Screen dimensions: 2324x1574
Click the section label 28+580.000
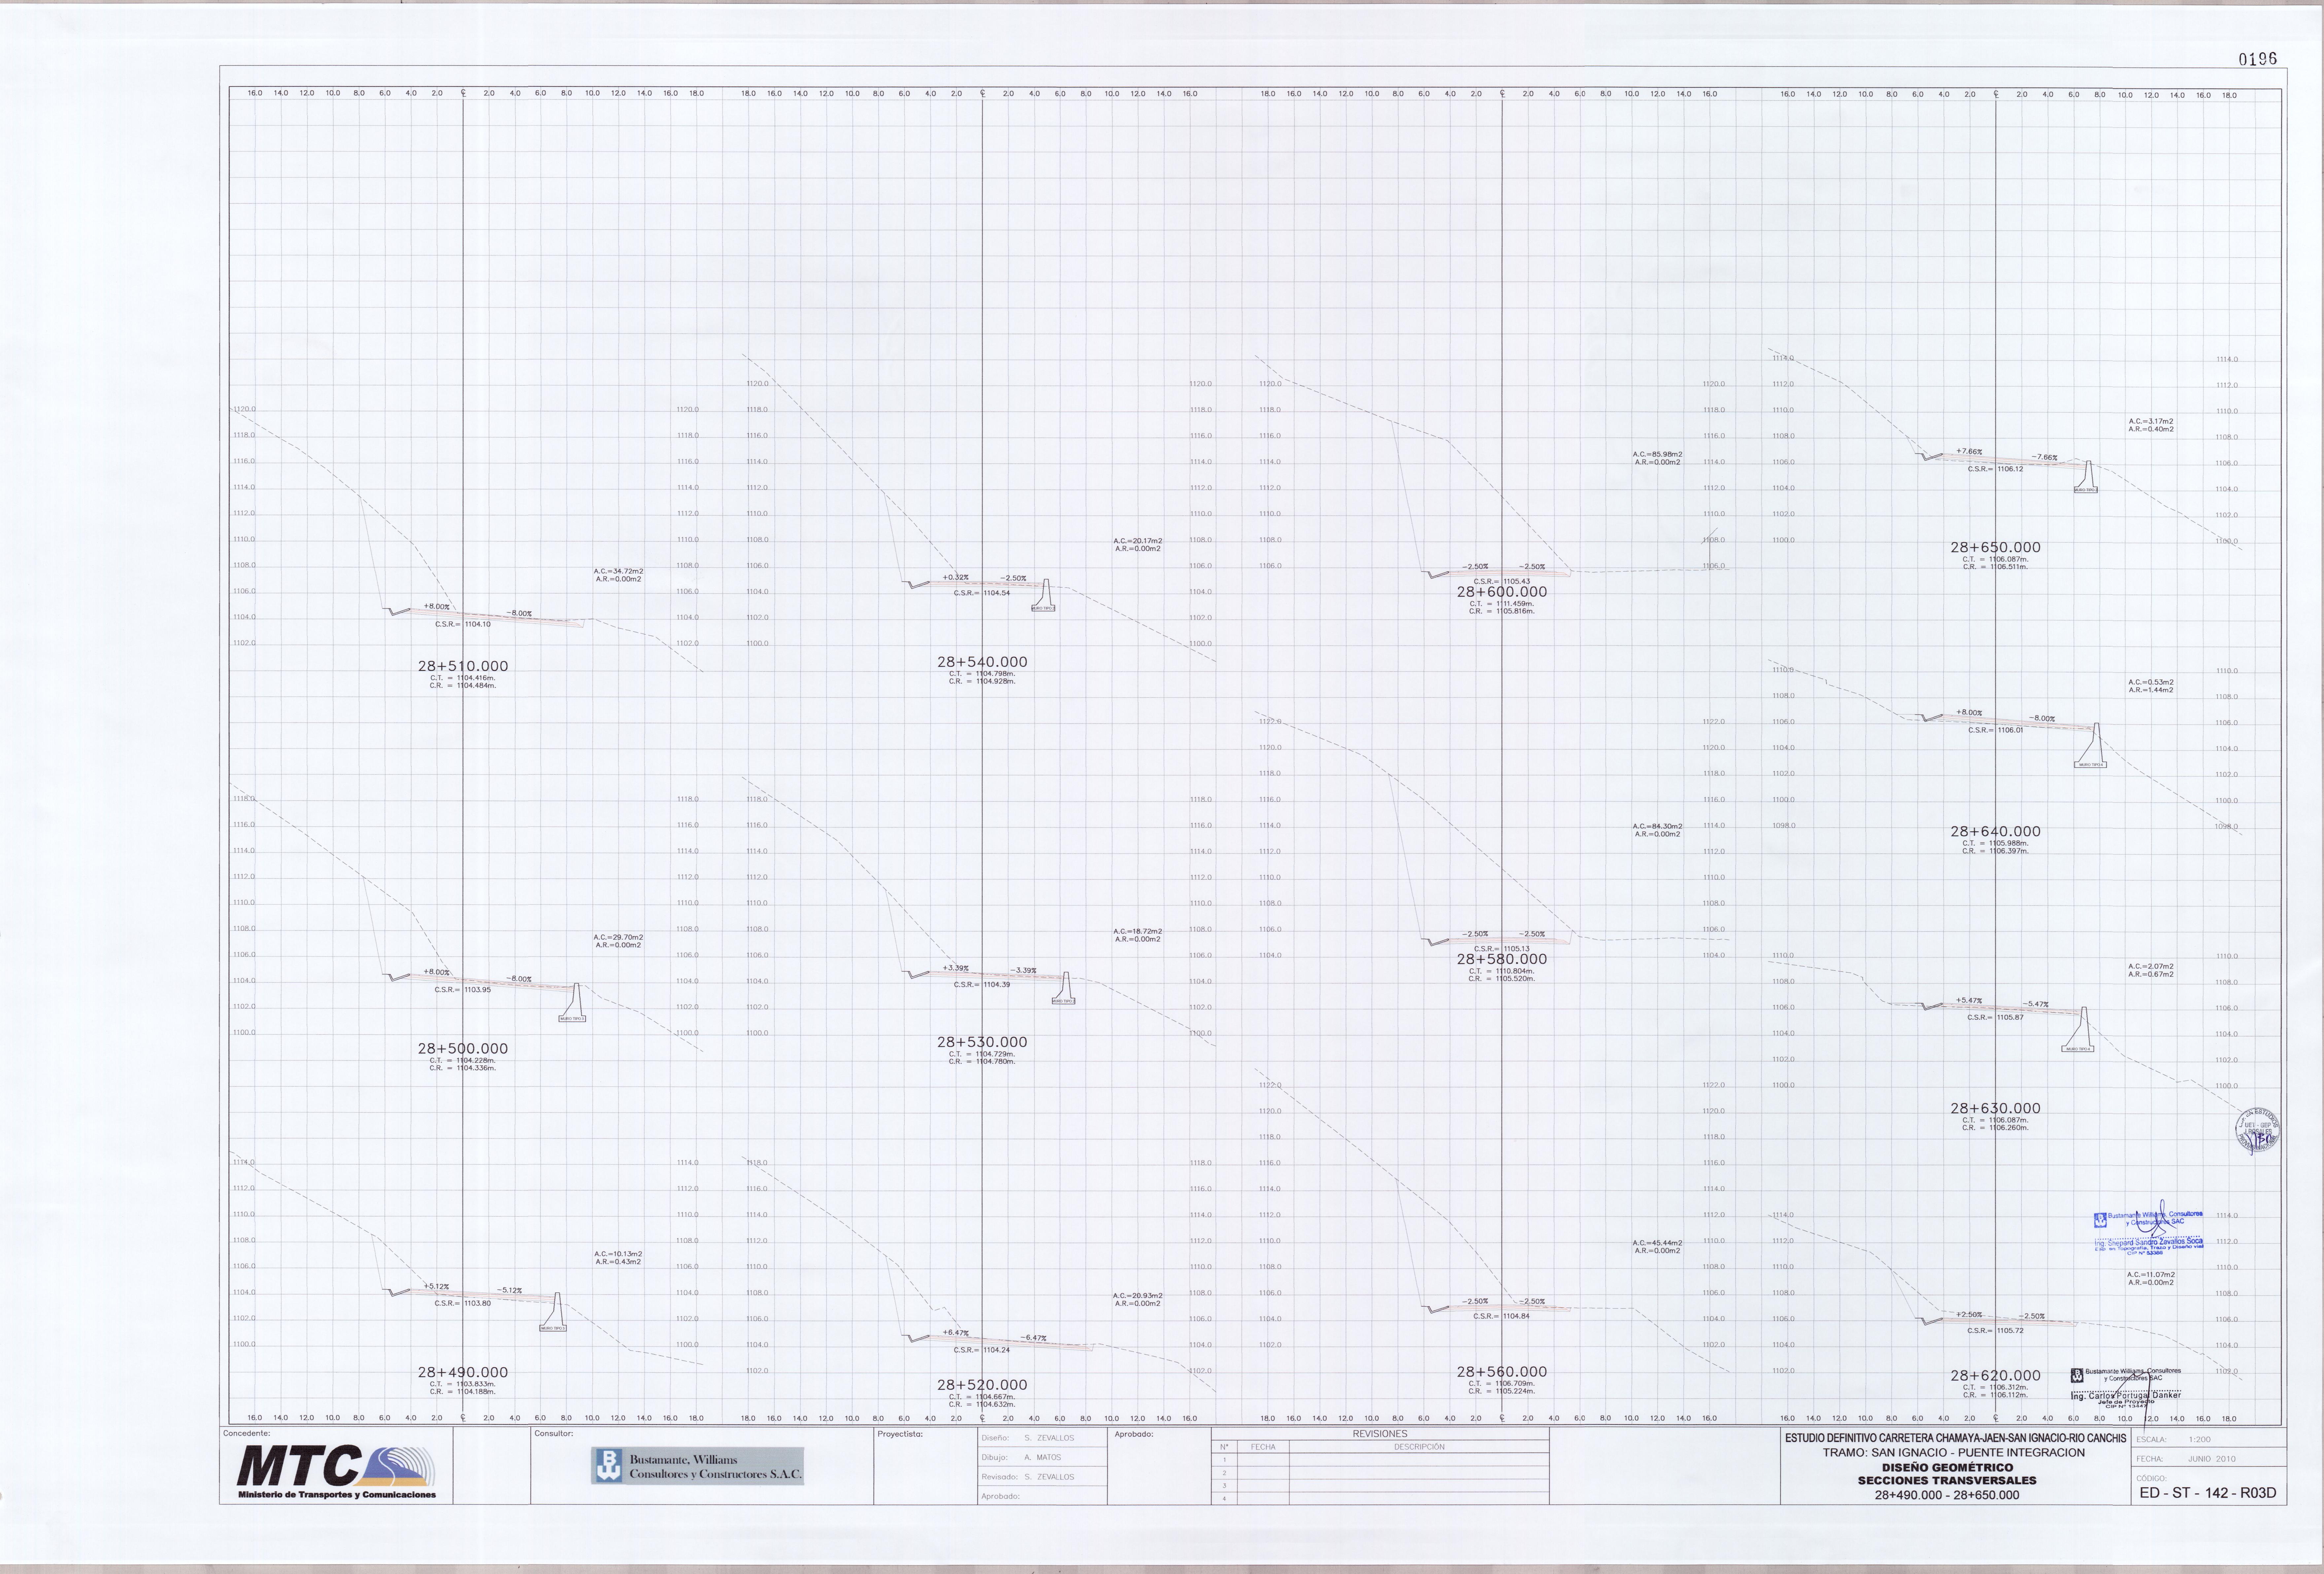[1502, 959]
